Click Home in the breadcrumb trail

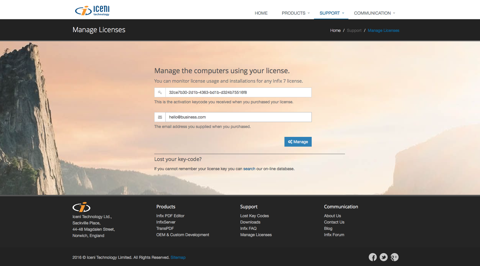point(335,30)
